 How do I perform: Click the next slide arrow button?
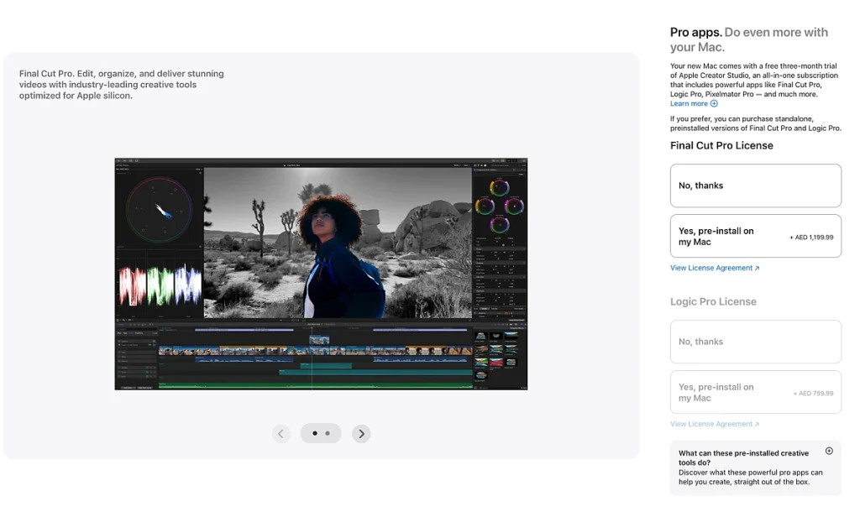[361, 433]
